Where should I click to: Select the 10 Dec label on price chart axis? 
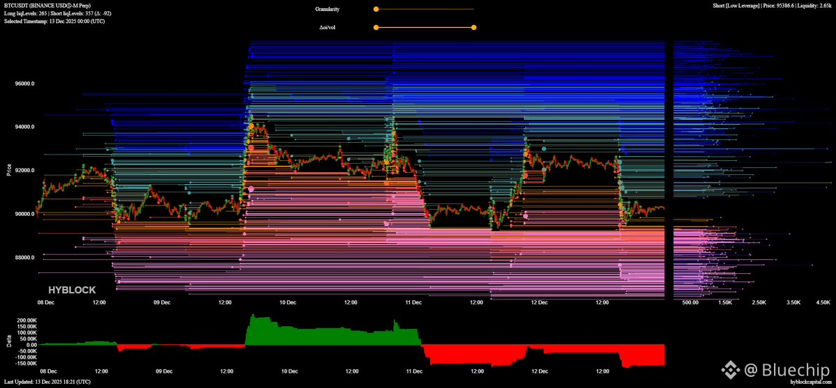(287, 303)
